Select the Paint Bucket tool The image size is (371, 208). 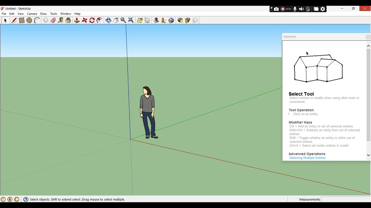point(68,20)
